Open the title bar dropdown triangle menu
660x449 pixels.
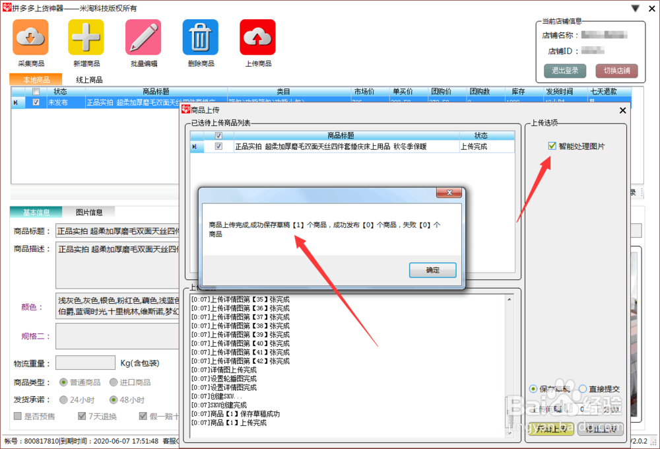pyautogui.click(x=635, y=8)
